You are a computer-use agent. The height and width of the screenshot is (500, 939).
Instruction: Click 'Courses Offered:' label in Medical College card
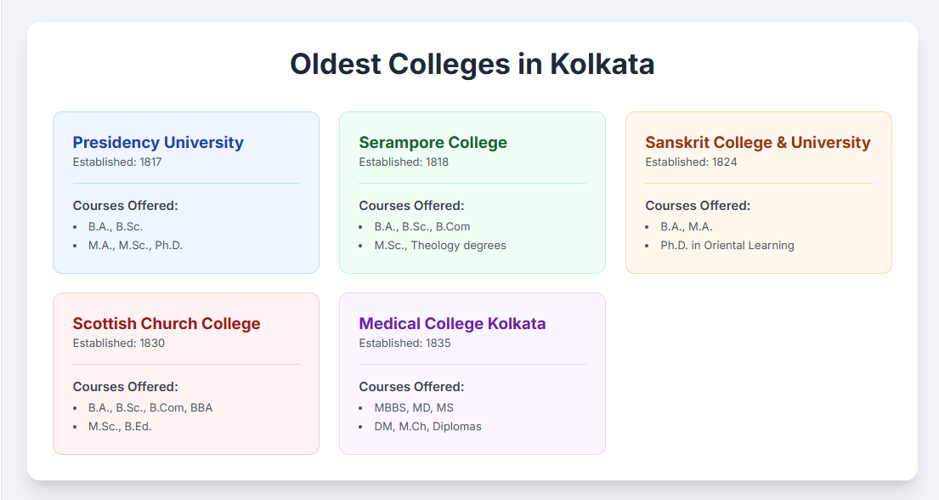click(x=411, y=386)
